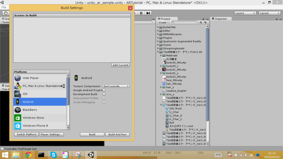283x159 pixels.
Task: Expand the StreamingAssets folder
Action: point(158,48)
